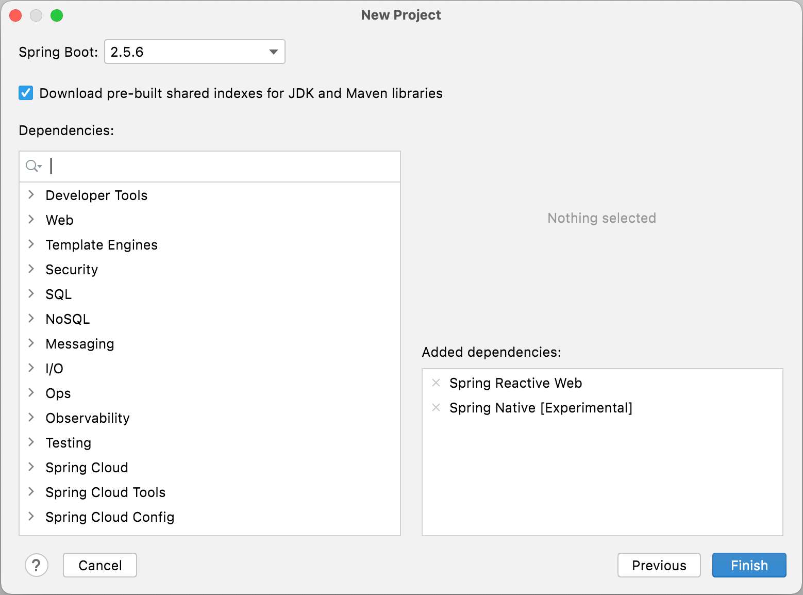Image resolution: width=803 pixels, height=595 pixels.
Task: Select the Template Engines category
Action: (102, 245)
